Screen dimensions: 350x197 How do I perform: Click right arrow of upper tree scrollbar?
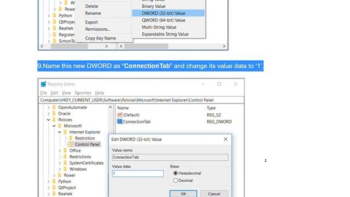pyautogui.click(x=107, y=46)
